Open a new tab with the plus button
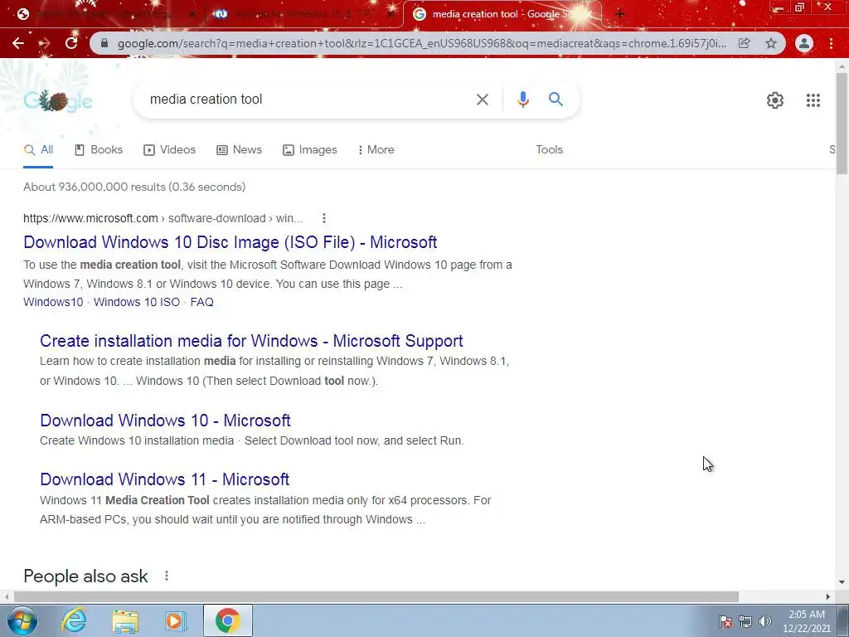The height and width of the screenshot is (637, 849). click(620, 14)
